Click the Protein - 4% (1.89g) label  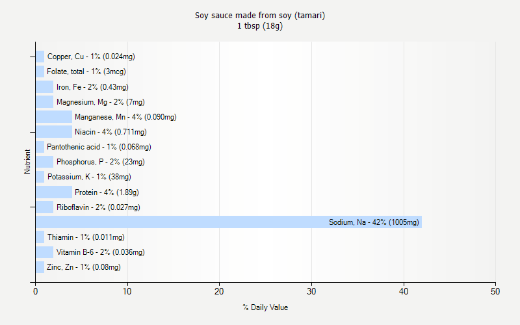click(107, 192)
